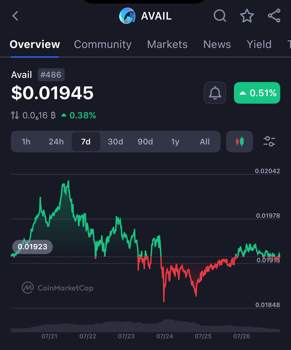The height and width of the screenshot is (350, 291).
Task: Select the 1h chart range
Action: point(26,142)
